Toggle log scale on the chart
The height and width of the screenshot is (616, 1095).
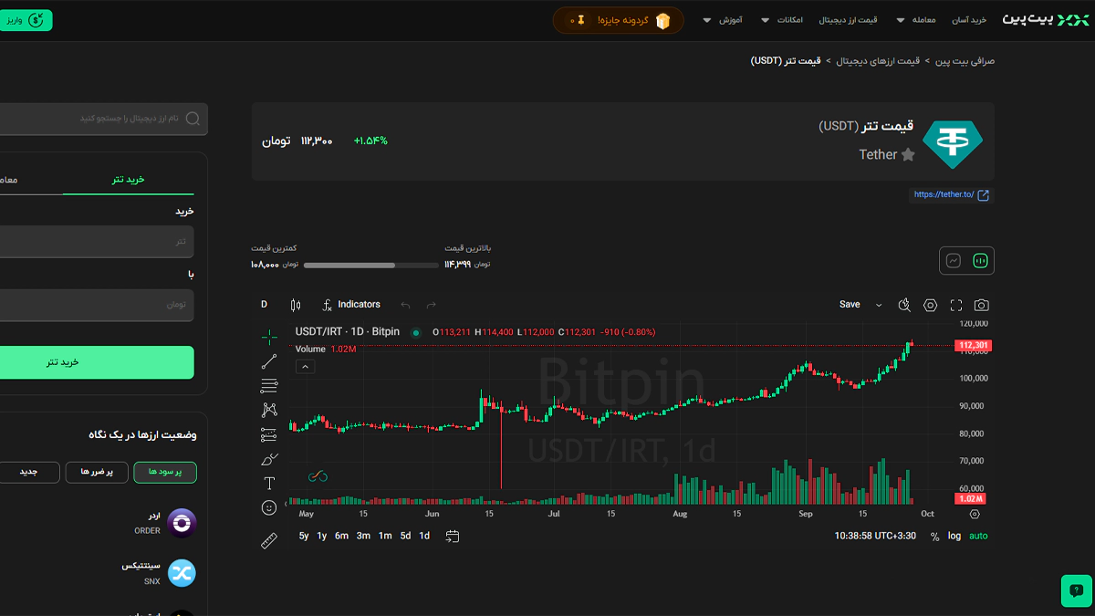point(954,536)
